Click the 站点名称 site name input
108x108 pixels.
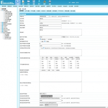click(50, 18)
